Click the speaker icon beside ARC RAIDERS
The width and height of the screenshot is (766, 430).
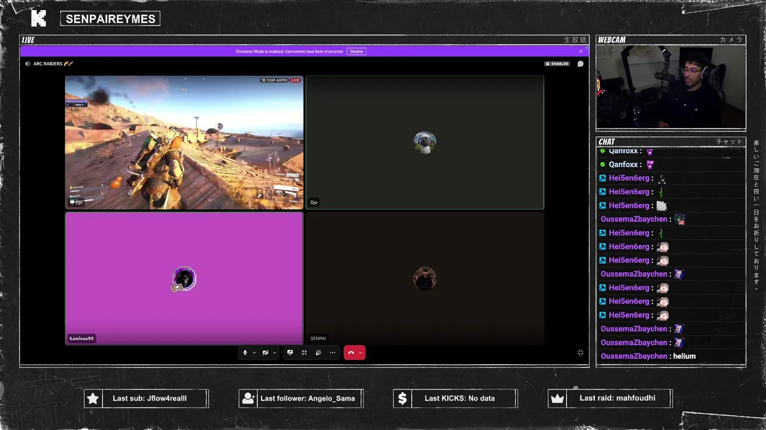click(x=28, y=64)
